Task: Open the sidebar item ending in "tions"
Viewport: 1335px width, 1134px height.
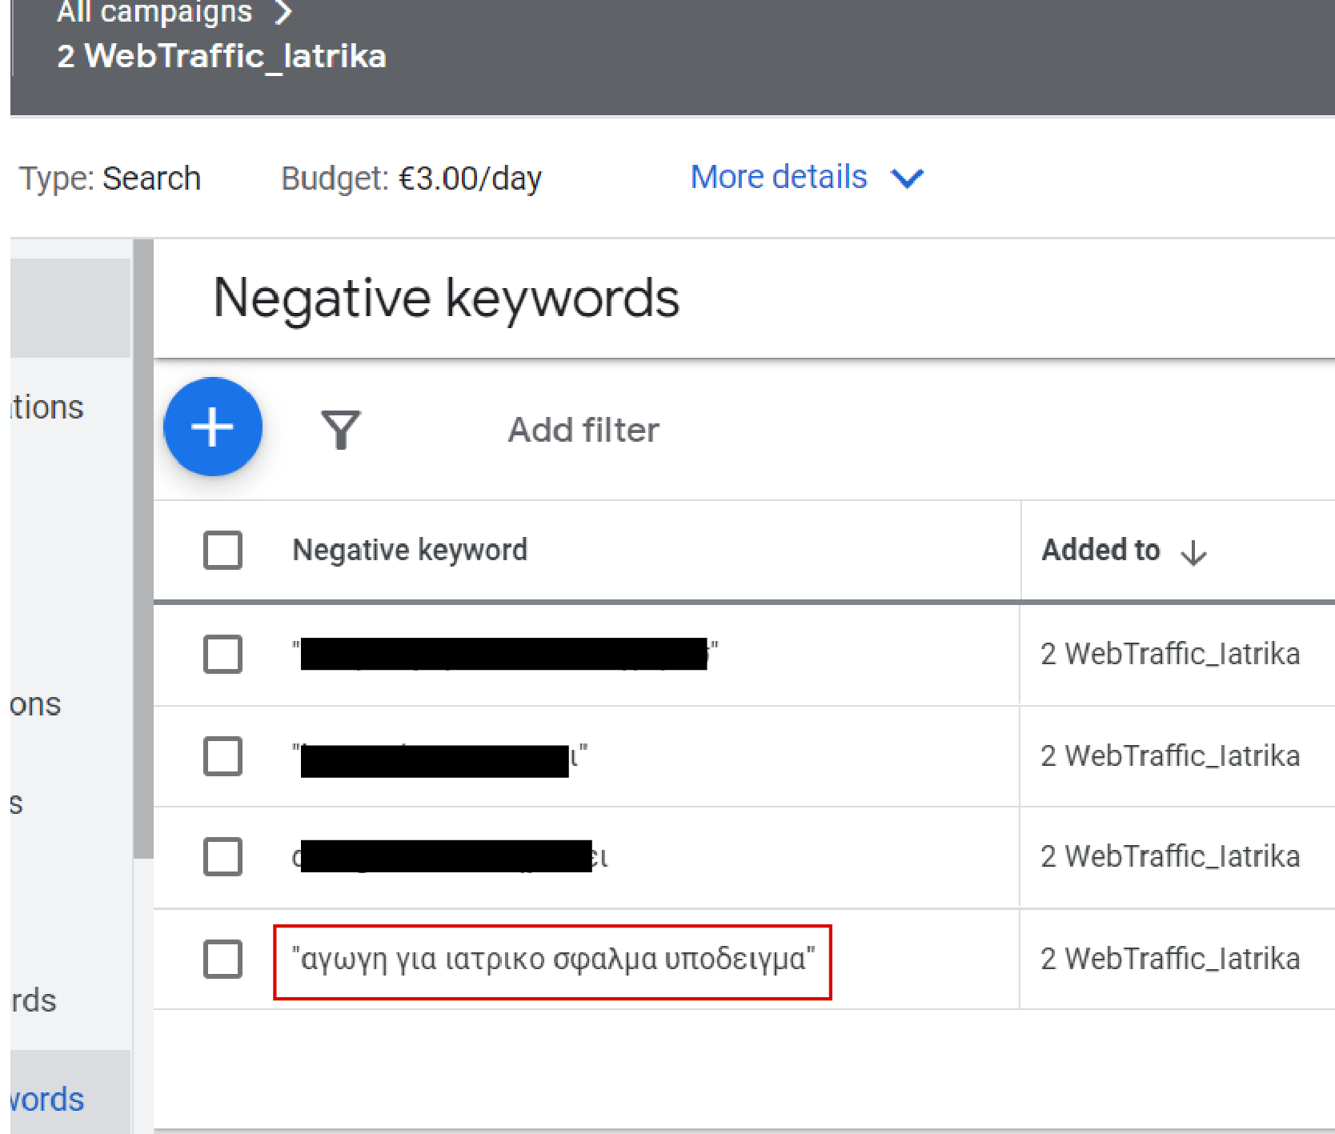Action: [48, 407]
